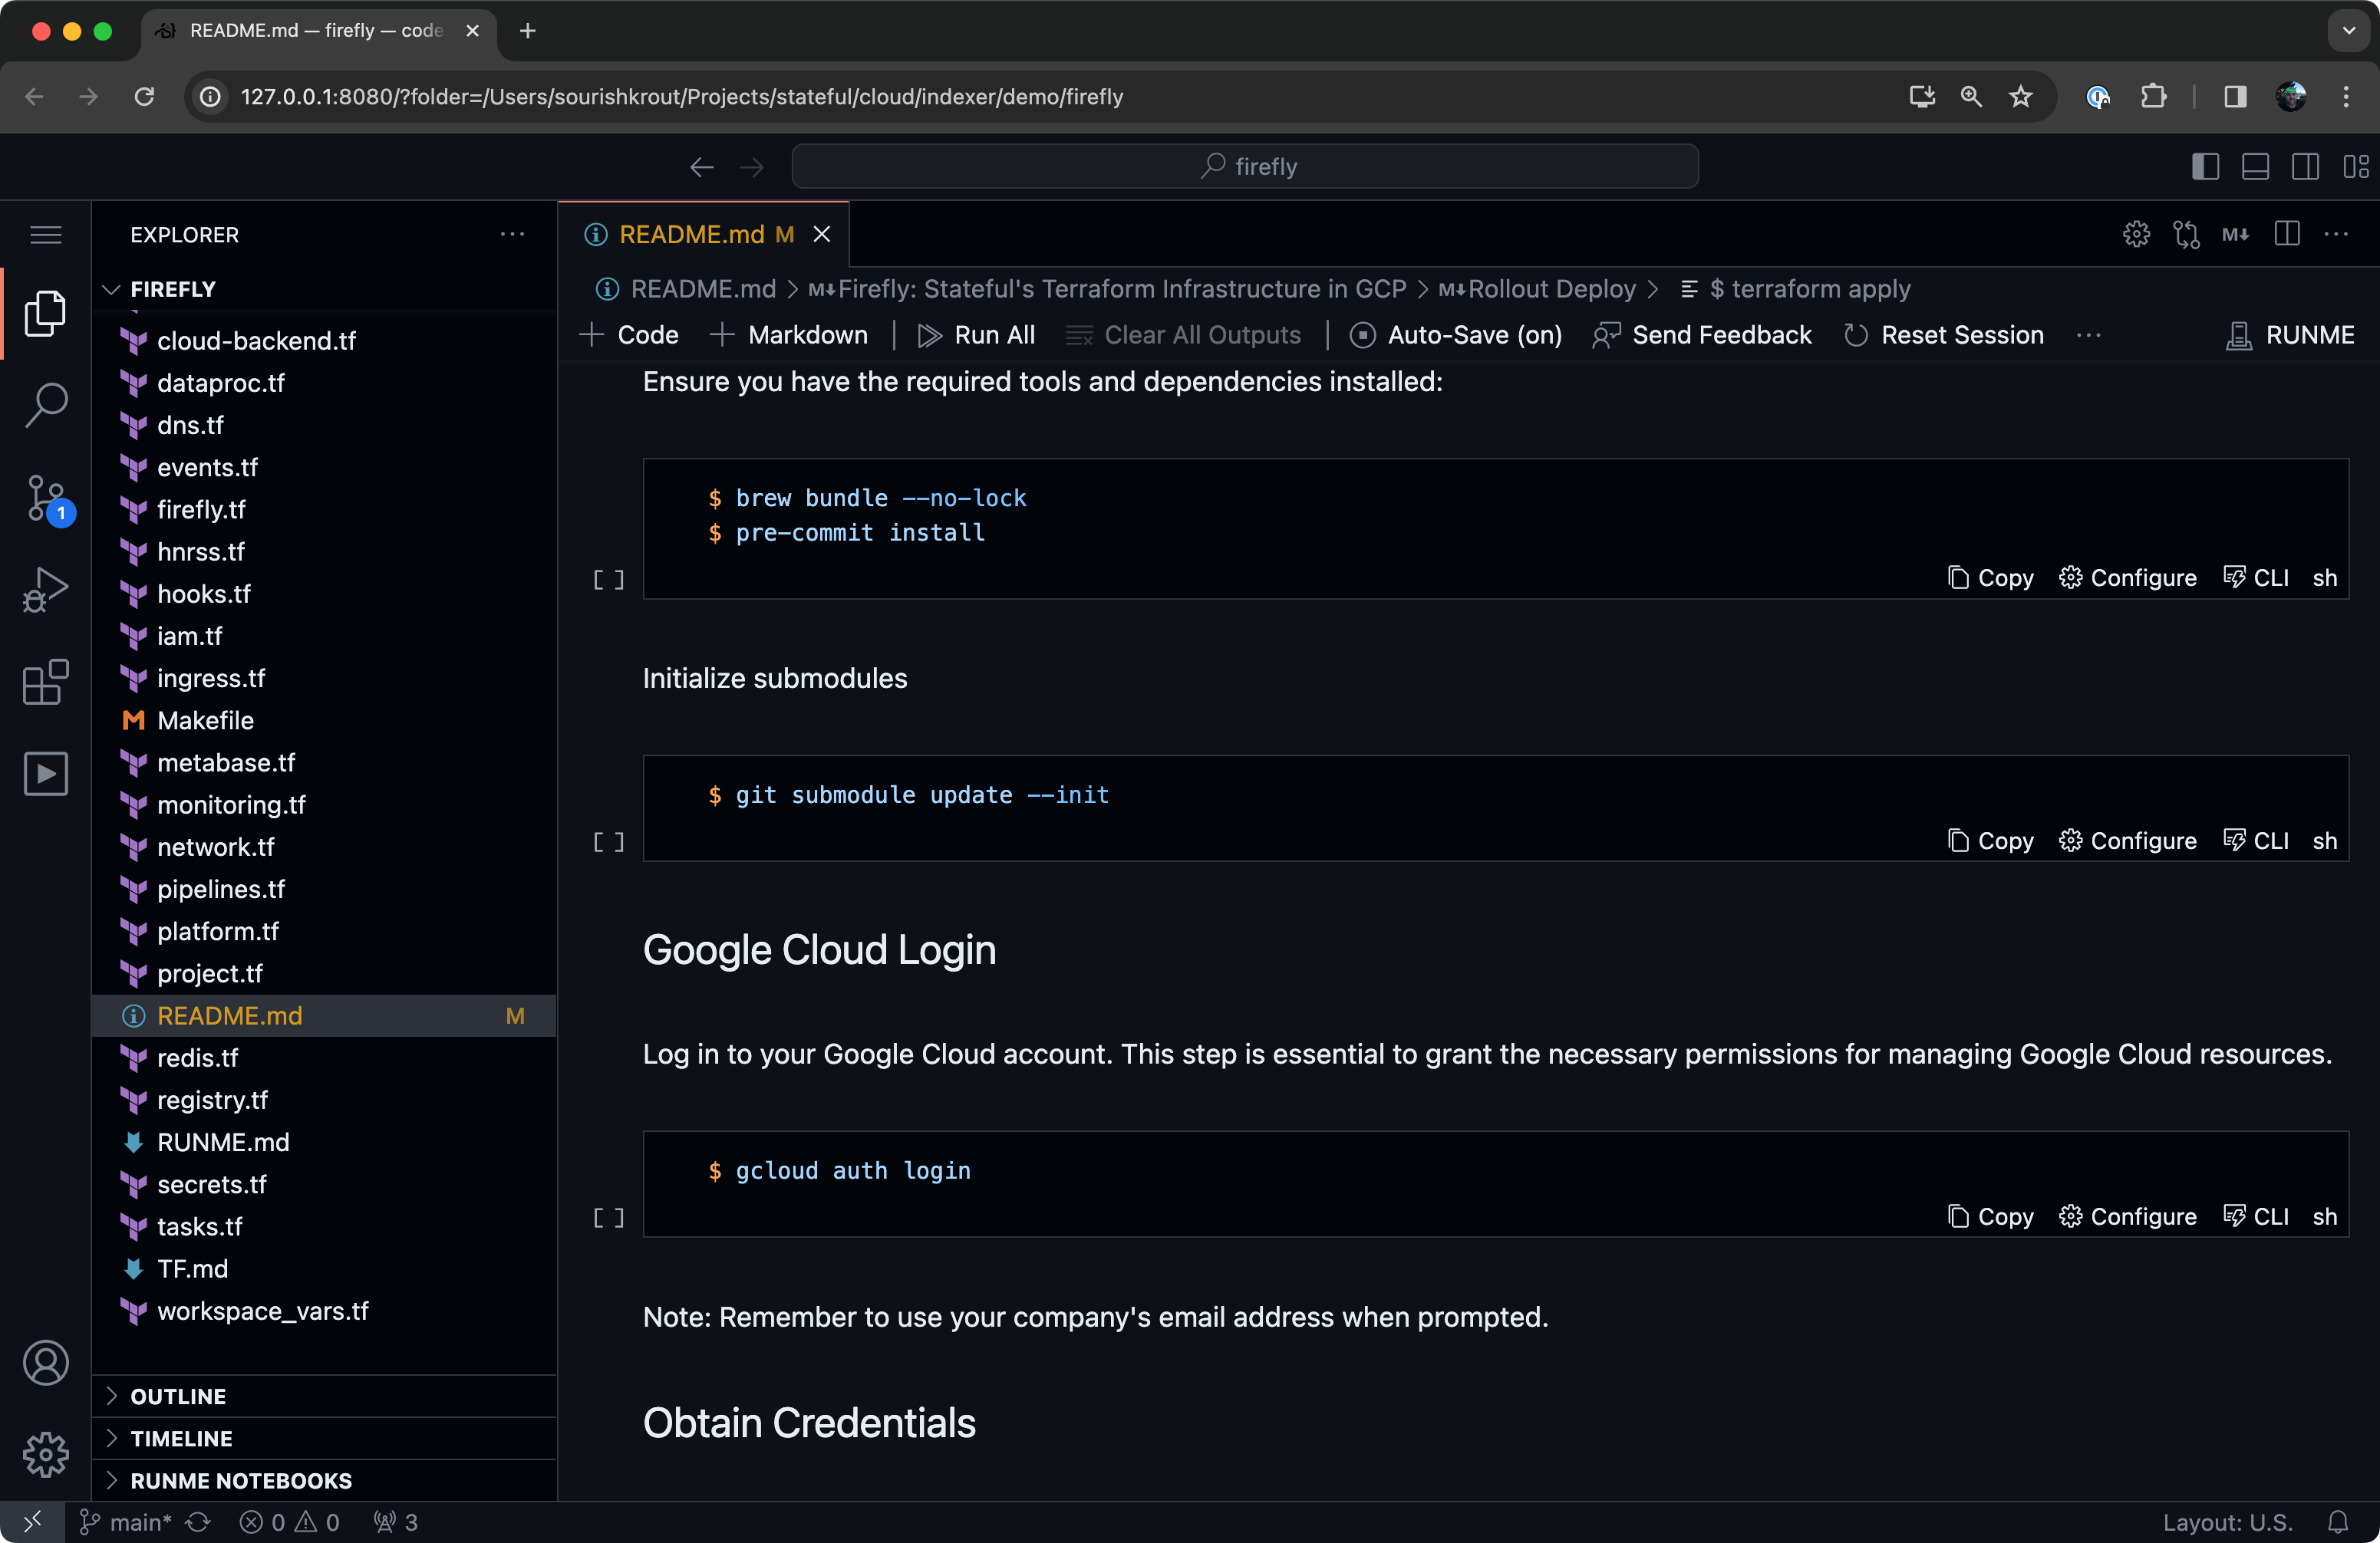Expand the TIMELINE section
Viewport: 2380px width, 1543px height.
(324, 1438)
